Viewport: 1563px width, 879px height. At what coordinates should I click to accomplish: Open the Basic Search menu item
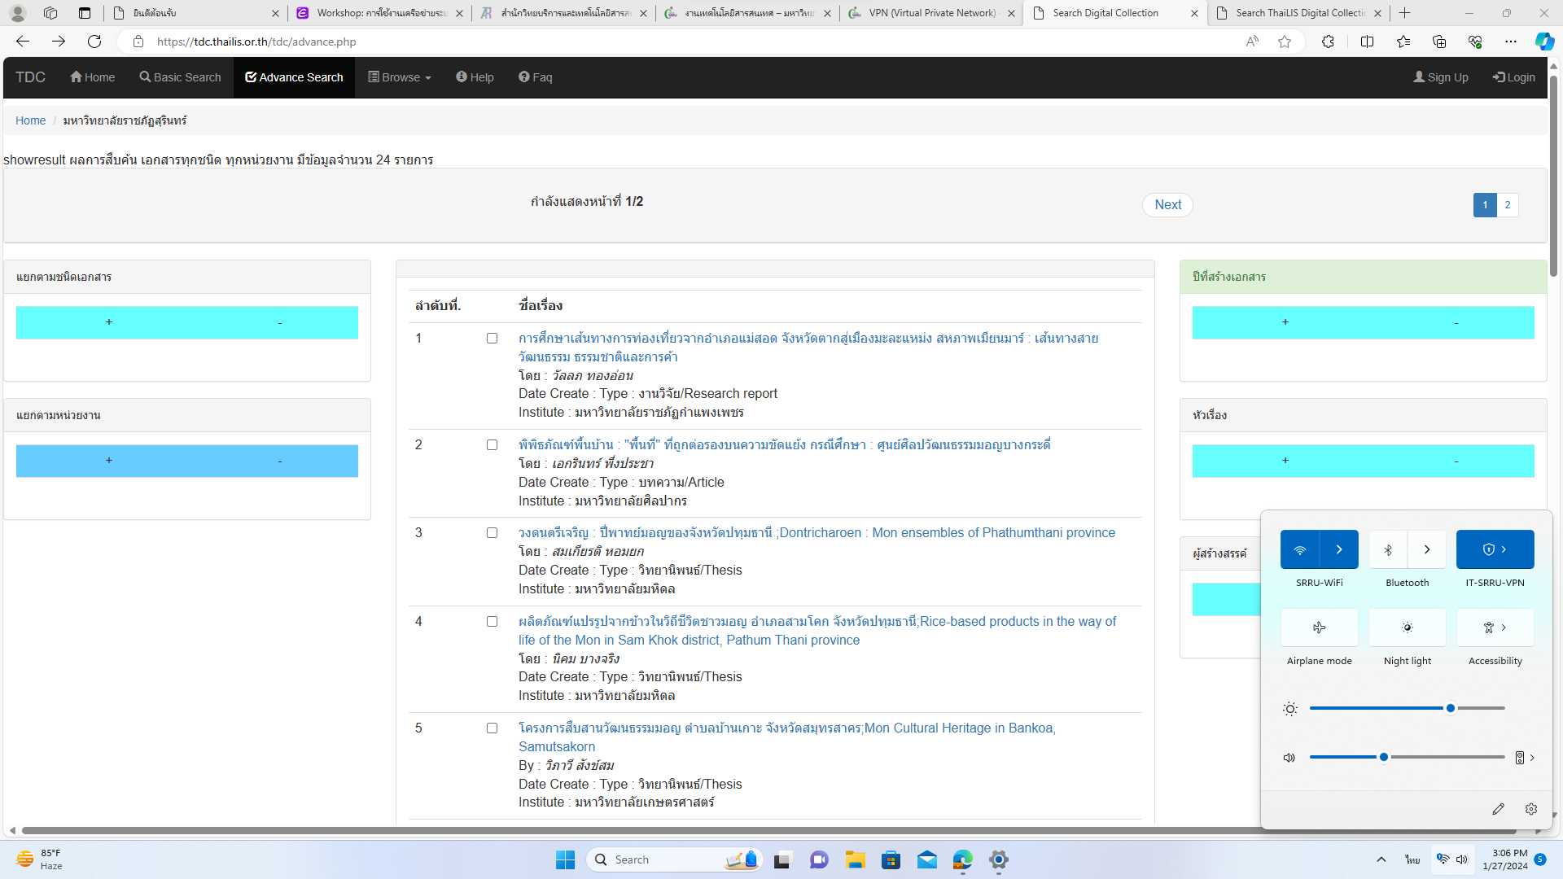[x=180, y=77]
